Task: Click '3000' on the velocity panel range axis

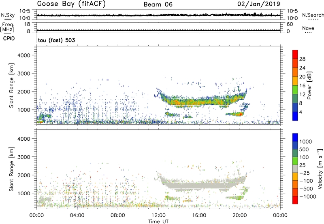Action: pos(24,157)
